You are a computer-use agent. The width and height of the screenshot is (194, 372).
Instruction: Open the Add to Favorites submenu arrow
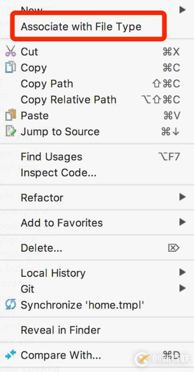pos(183,222)
